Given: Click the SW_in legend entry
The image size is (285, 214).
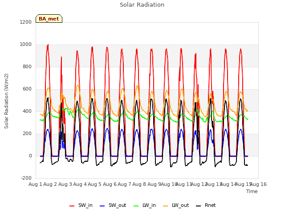Looking at the screenshot, I should 81,206.
